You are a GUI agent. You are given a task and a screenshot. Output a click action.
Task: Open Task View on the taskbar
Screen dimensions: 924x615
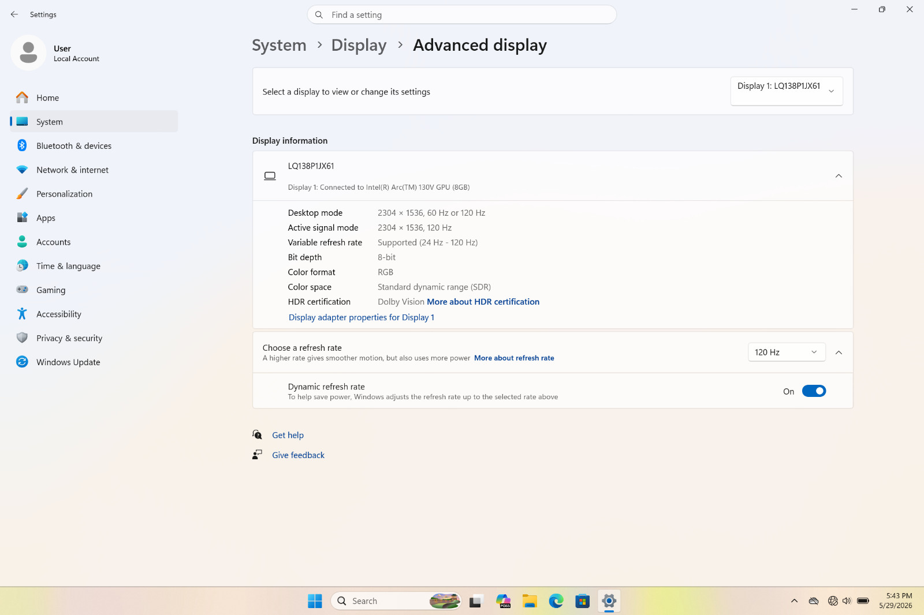475,601
